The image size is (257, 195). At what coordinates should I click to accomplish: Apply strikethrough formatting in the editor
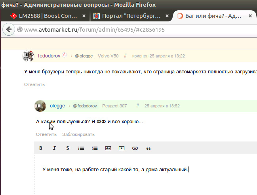click(x=68, y=148)
